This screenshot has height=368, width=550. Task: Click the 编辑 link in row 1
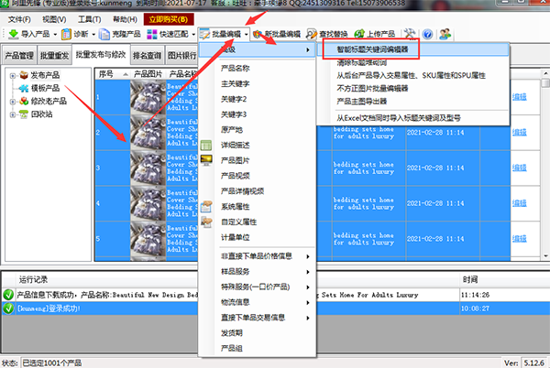click(519, 97)
